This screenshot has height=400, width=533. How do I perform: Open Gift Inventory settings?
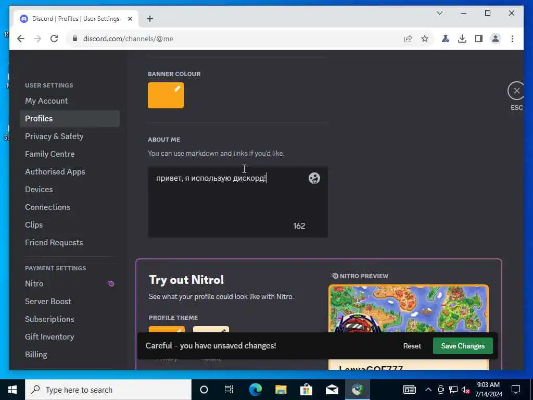click(70, 337)
